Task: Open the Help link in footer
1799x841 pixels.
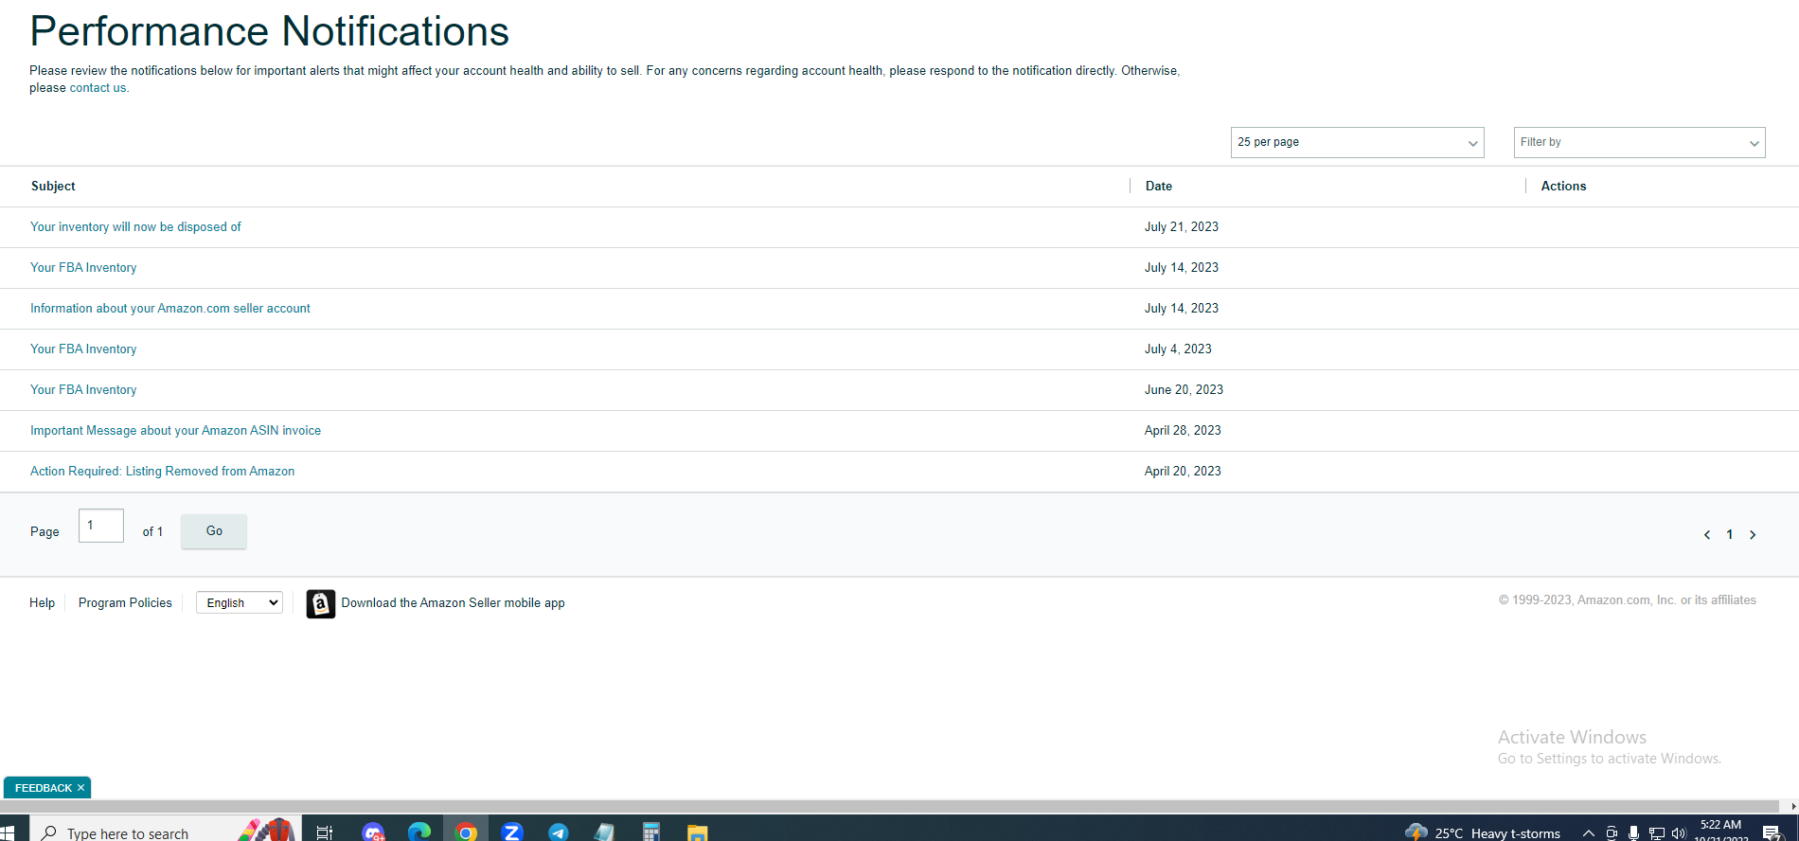Action: (42, 603)
